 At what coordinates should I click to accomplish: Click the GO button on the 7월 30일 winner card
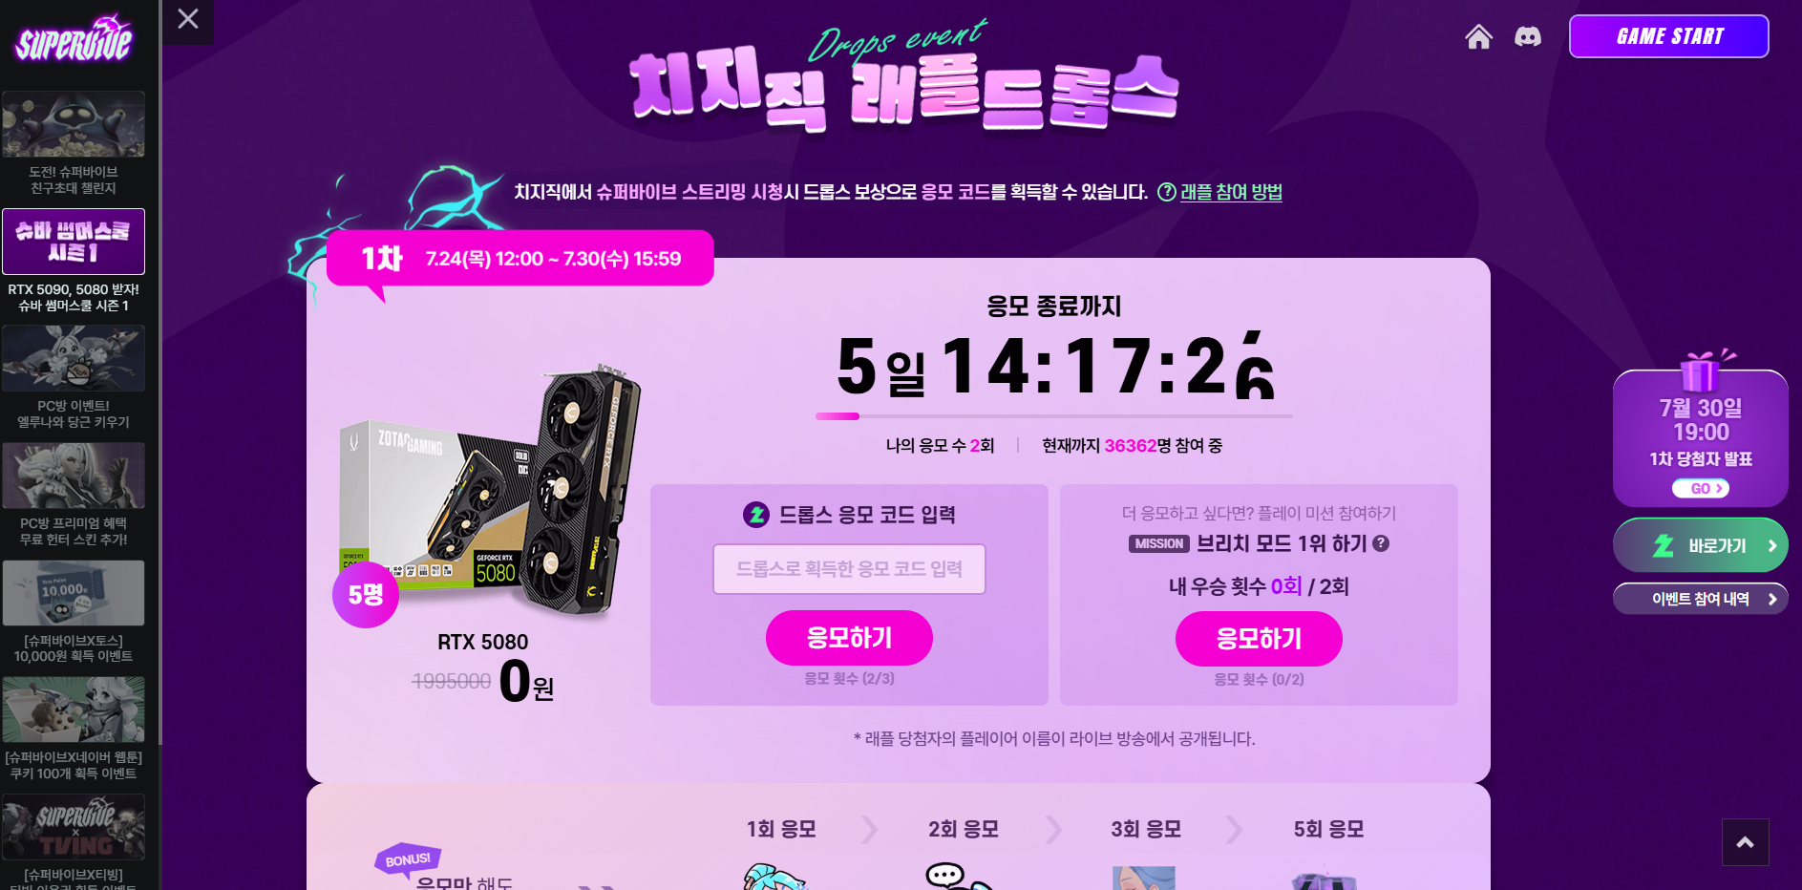[1700, 488]
